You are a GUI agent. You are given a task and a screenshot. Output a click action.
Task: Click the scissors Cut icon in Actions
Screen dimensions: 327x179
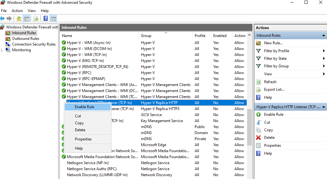coord(258,122)
